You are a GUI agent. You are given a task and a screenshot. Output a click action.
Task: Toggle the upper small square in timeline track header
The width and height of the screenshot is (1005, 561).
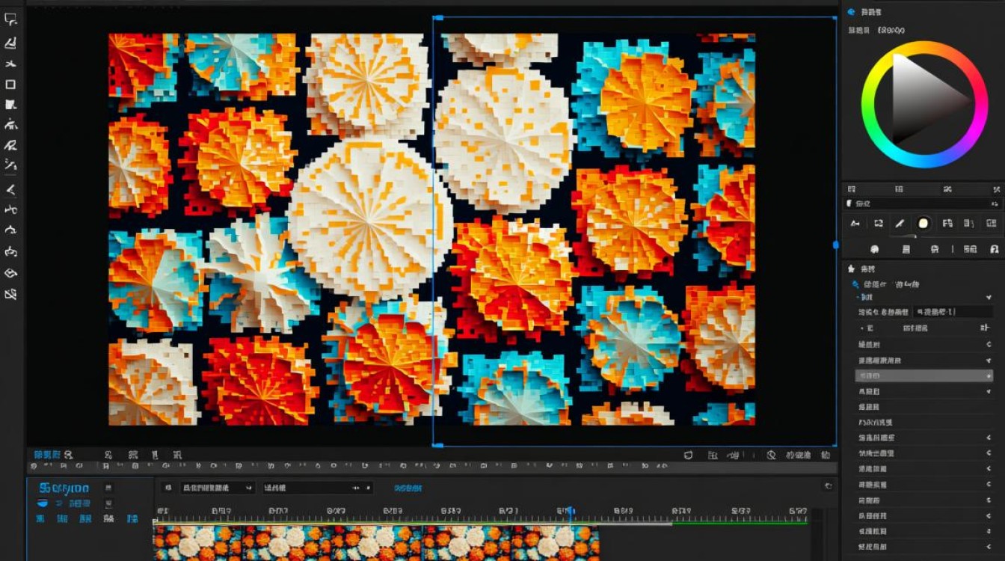pos(108,488)
